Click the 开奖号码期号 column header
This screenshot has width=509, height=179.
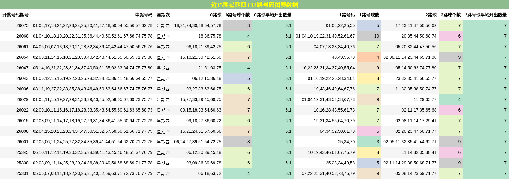[x=16, y=15]
